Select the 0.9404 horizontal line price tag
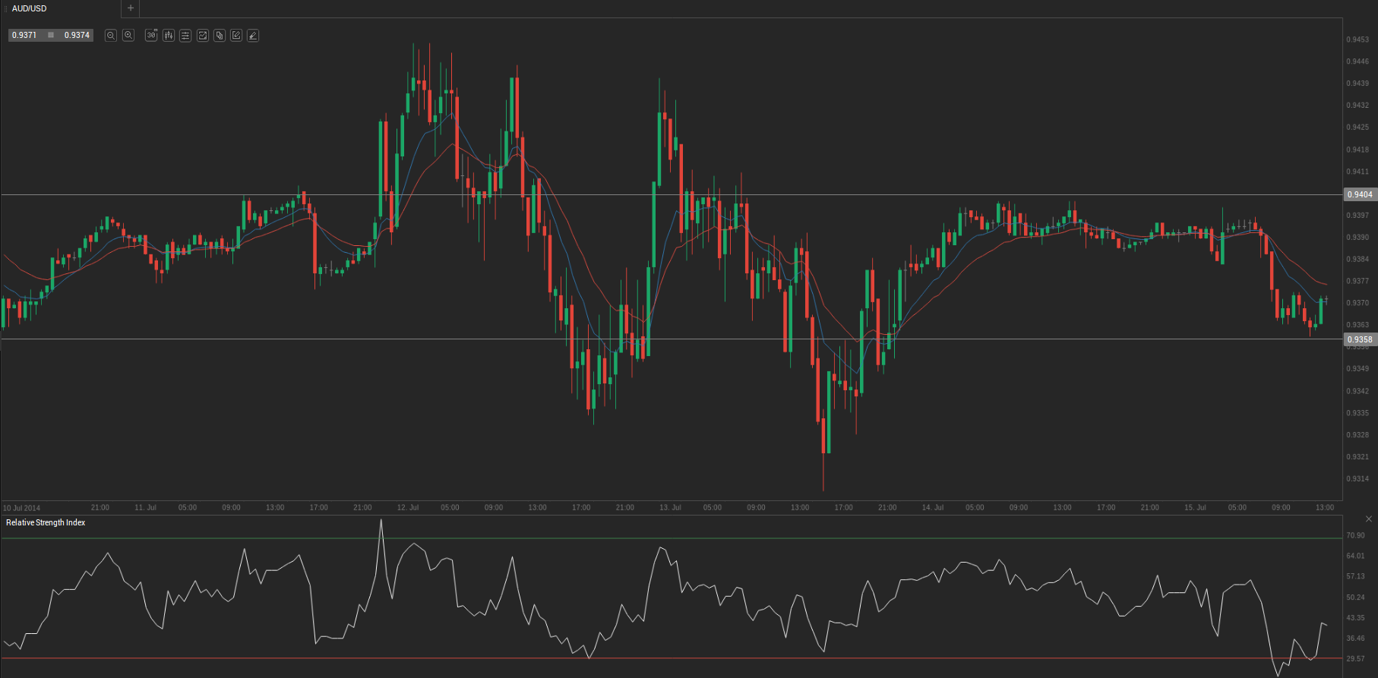This screenshot has height=678, width=1378. (1360, 194)
